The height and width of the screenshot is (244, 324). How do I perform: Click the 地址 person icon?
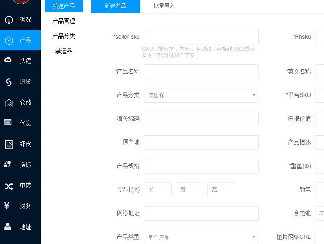[7, 226]
